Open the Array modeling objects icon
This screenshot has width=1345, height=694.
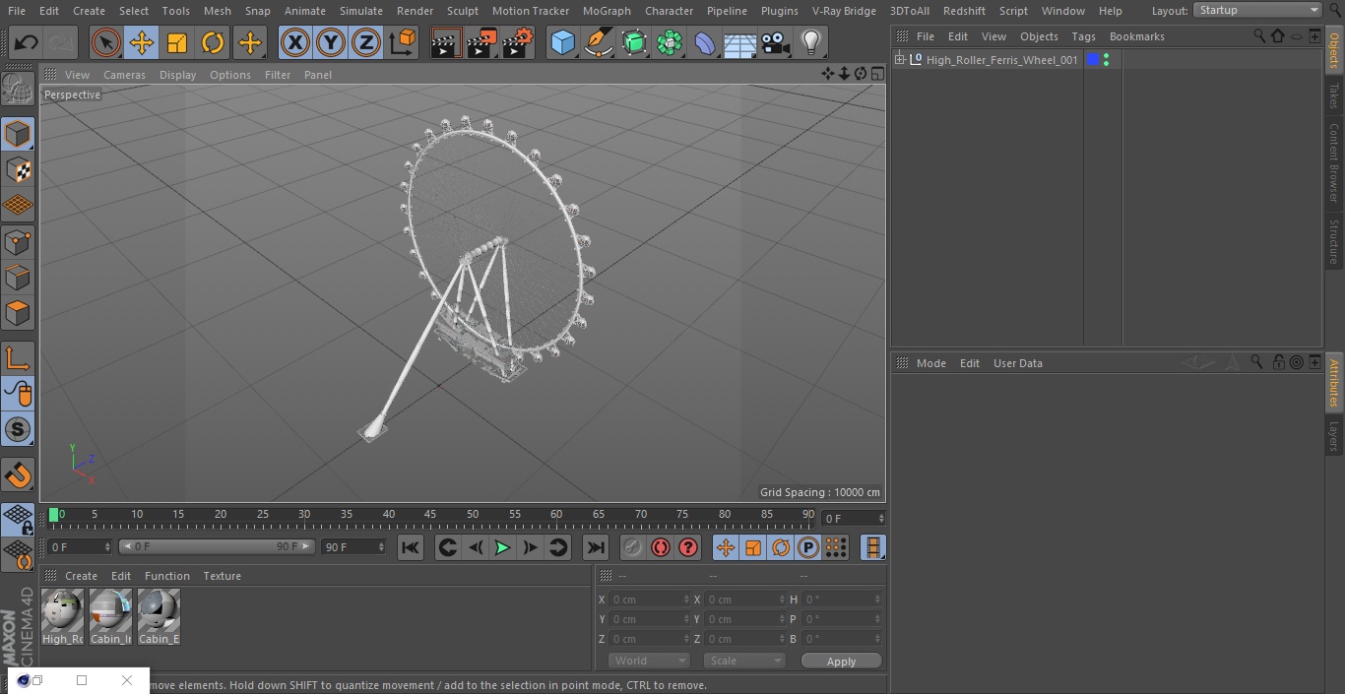click(x=670, y=42)
